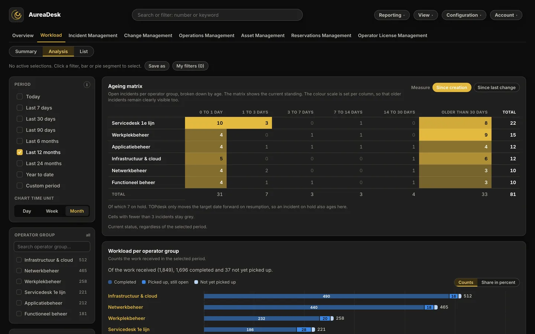Open My filters (0)
The height and width of the screenshot is (334, 535).
click(190, 66)
